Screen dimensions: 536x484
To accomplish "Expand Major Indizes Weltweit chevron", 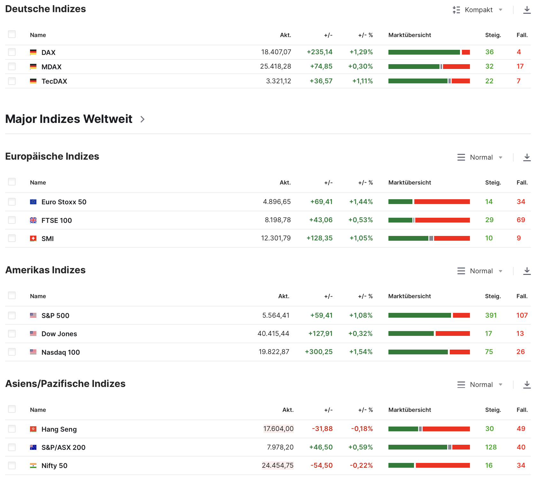I will 142,119.
